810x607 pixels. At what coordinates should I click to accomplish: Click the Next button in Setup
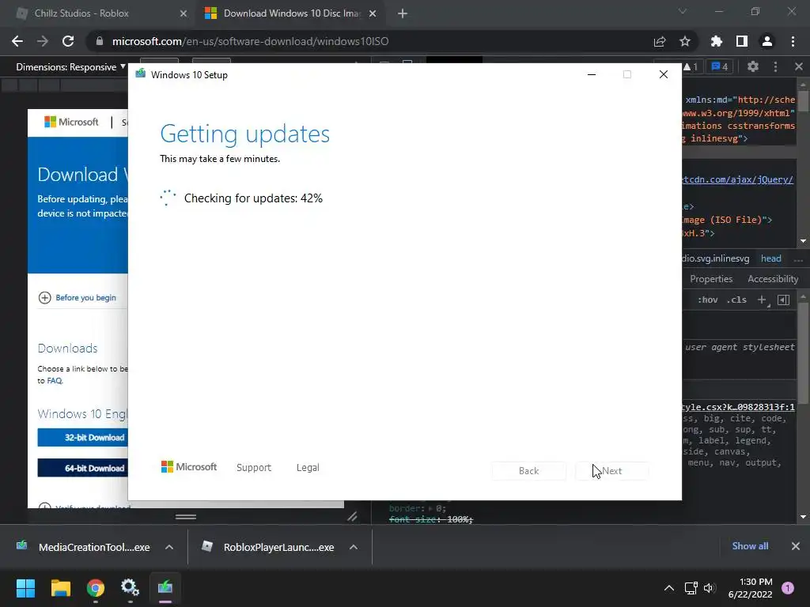[x=612, y=471]
